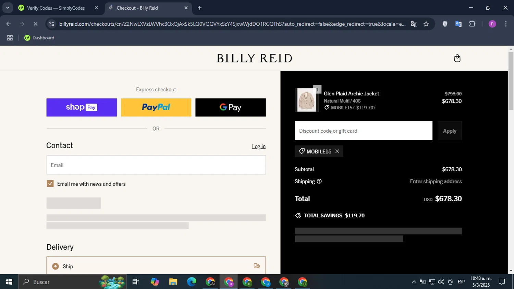View site information icon in the address bar

[x=52, y=24]
